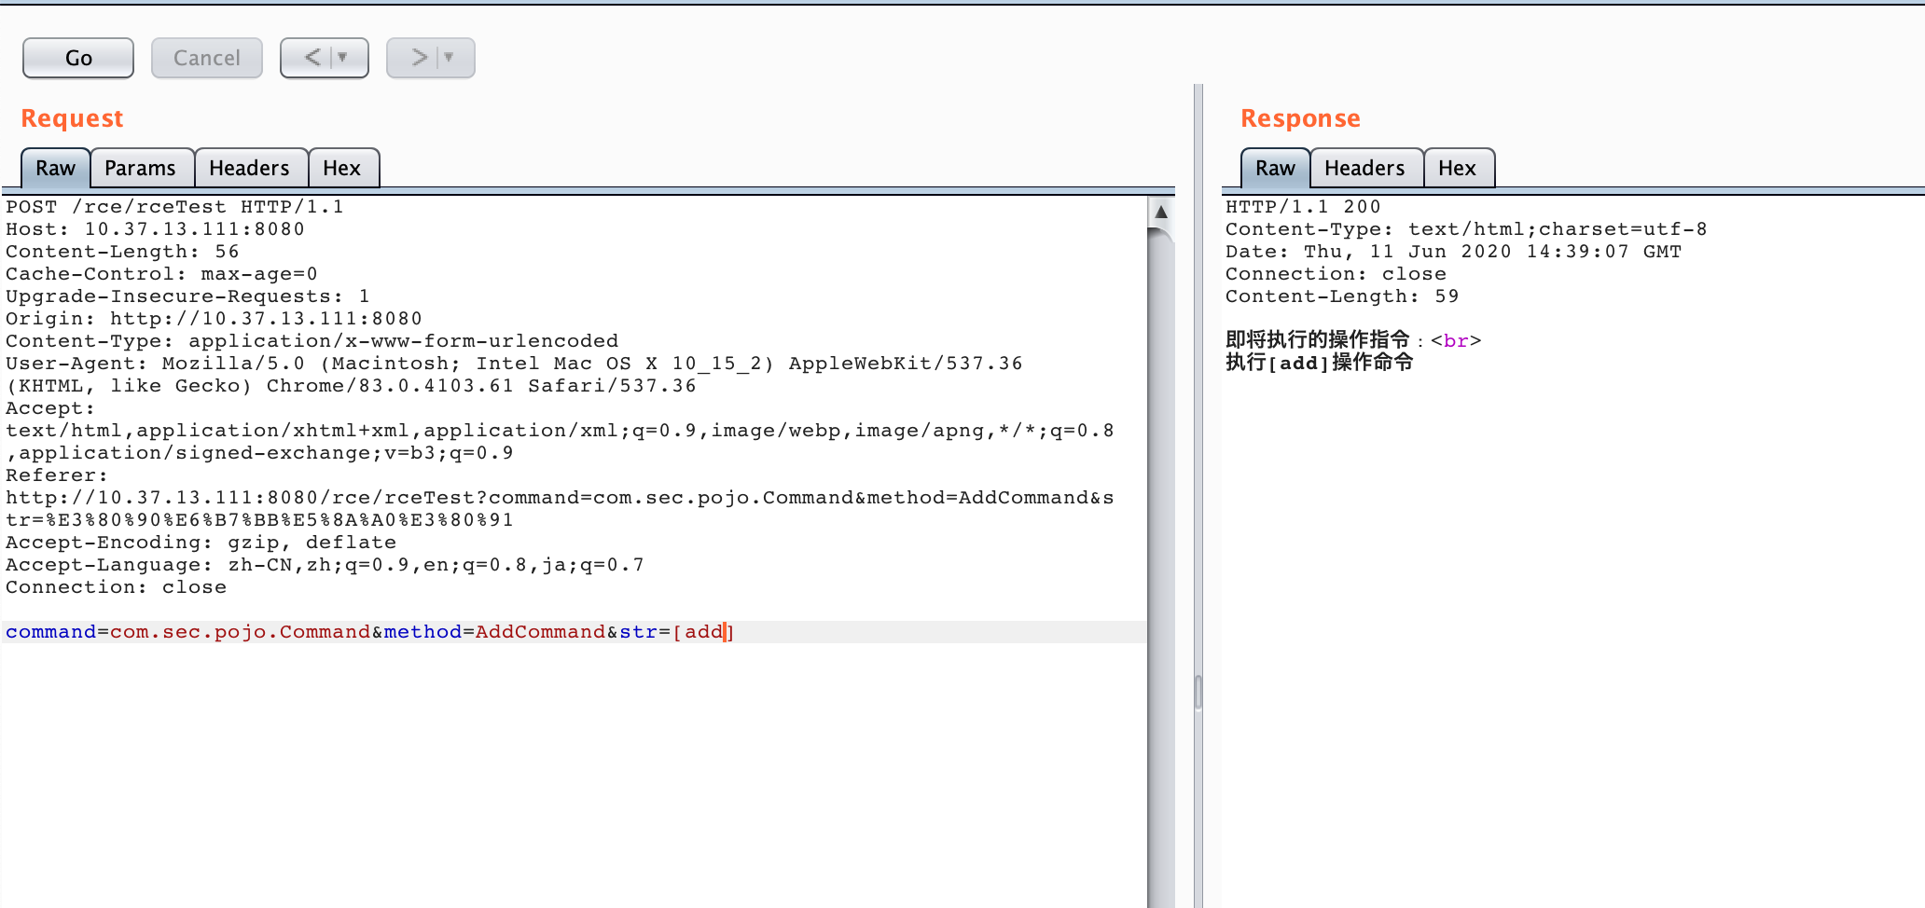Select the Raw tab of the response
This screenshot has height=908, width=1925.
(x=1273, y=168)
